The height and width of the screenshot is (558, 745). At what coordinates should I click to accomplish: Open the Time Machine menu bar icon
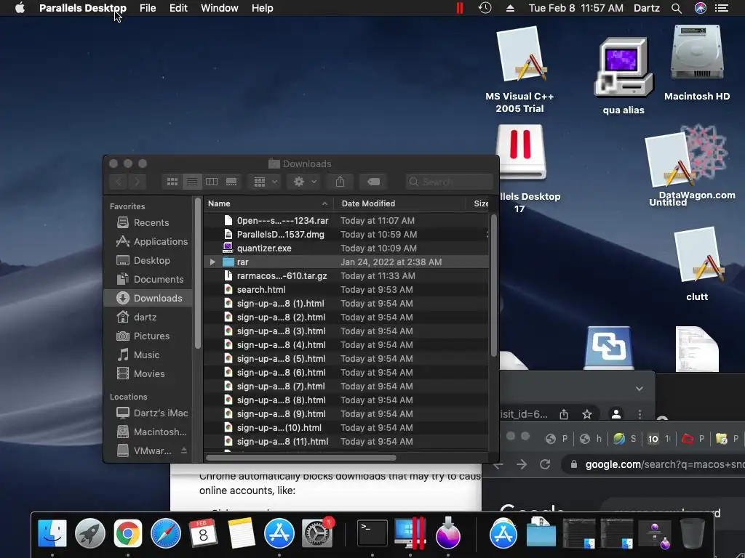[485, 8]
